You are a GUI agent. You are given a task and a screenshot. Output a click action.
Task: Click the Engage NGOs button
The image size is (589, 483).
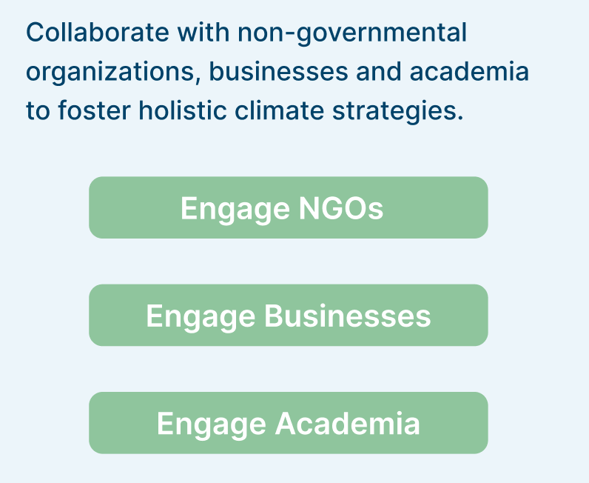[288, 208]
